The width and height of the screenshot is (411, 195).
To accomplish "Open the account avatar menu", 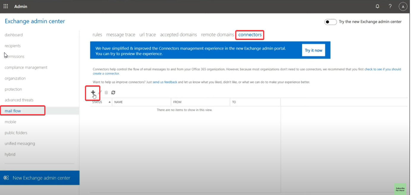I will pyautogui.click(x=403, y=7).
